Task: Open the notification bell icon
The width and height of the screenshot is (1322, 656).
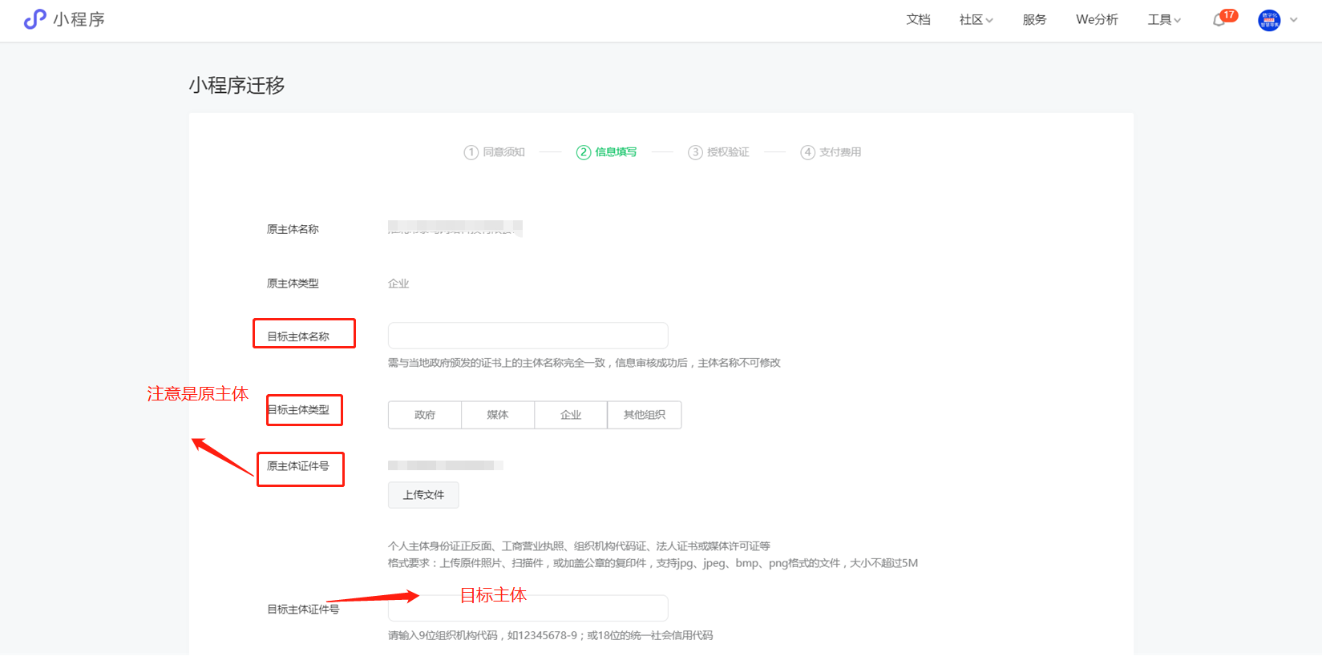Action: click(1219, 20)
